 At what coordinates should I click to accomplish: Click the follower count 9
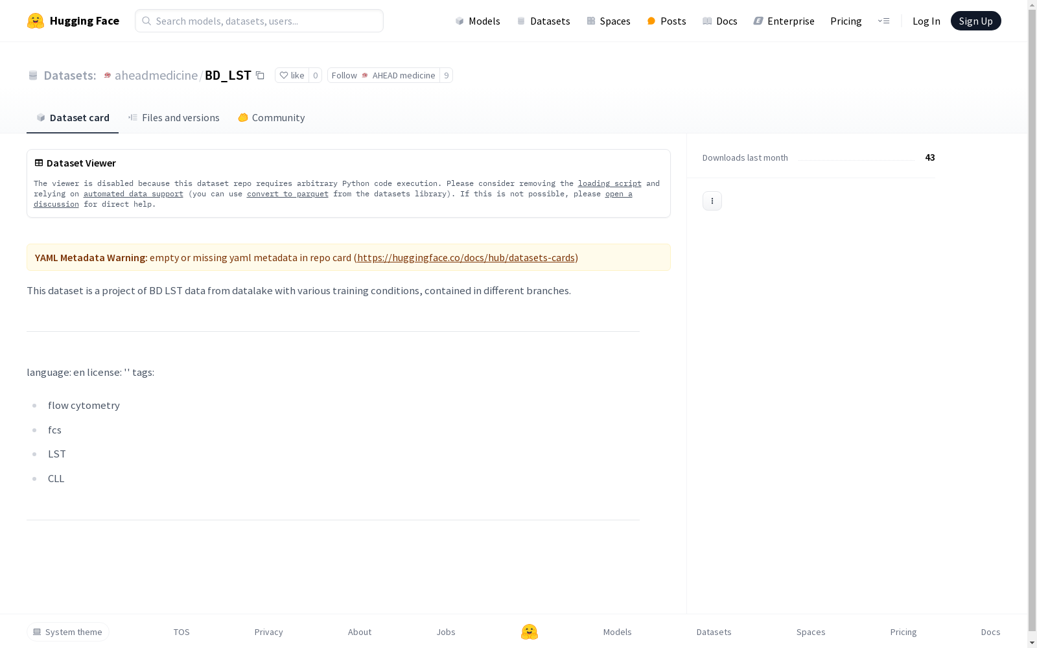[x=446, y=75]
